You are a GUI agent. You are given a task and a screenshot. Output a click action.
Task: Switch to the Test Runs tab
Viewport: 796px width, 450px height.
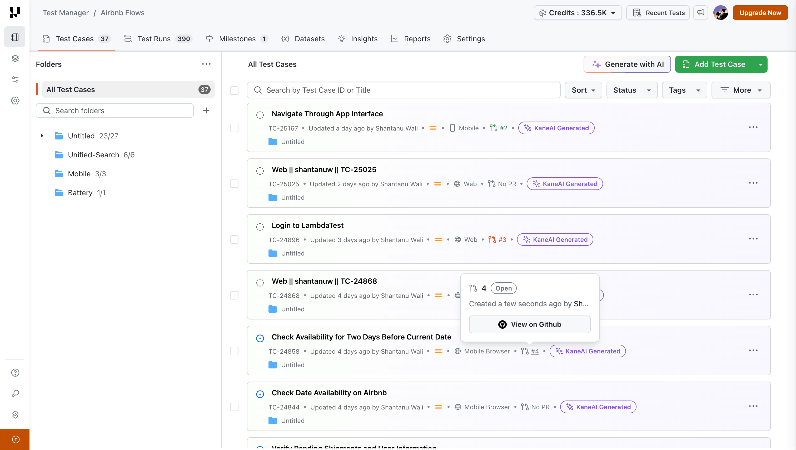[x=158, y=39]
